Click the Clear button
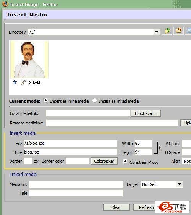 [x=116, y=207]
